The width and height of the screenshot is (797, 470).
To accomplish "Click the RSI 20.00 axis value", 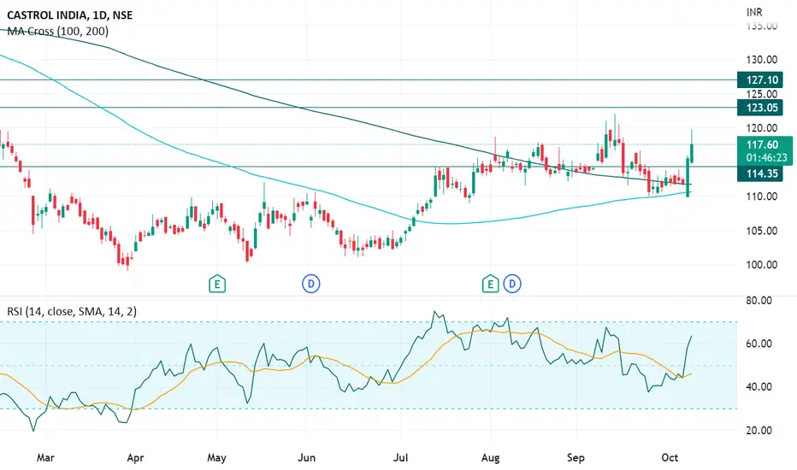I will coord(759,430).
